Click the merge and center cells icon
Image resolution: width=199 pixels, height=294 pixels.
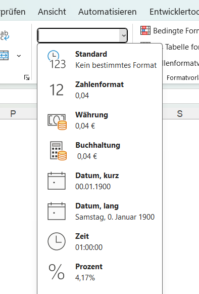point(4,55)
